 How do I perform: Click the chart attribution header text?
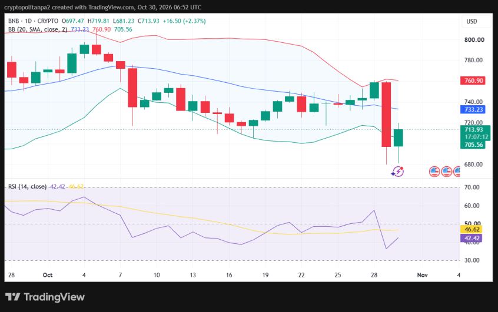click(x=102, y=7)
